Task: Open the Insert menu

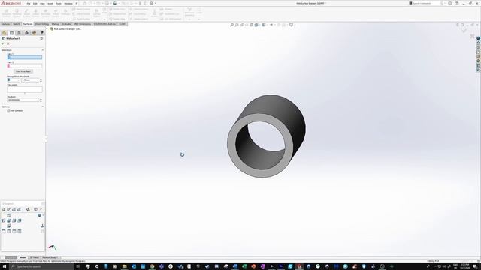Action: click(x=50, y=3)
